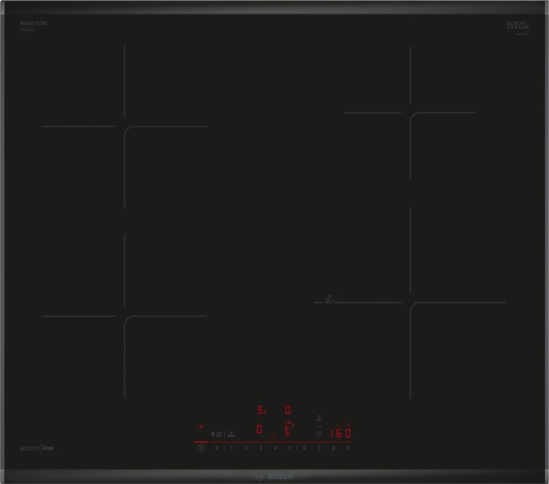The height and width of the screenshot is (484, 549).
Task: Tap the red Wi-Fi Home Connect indicator
Action: [200, 427]
